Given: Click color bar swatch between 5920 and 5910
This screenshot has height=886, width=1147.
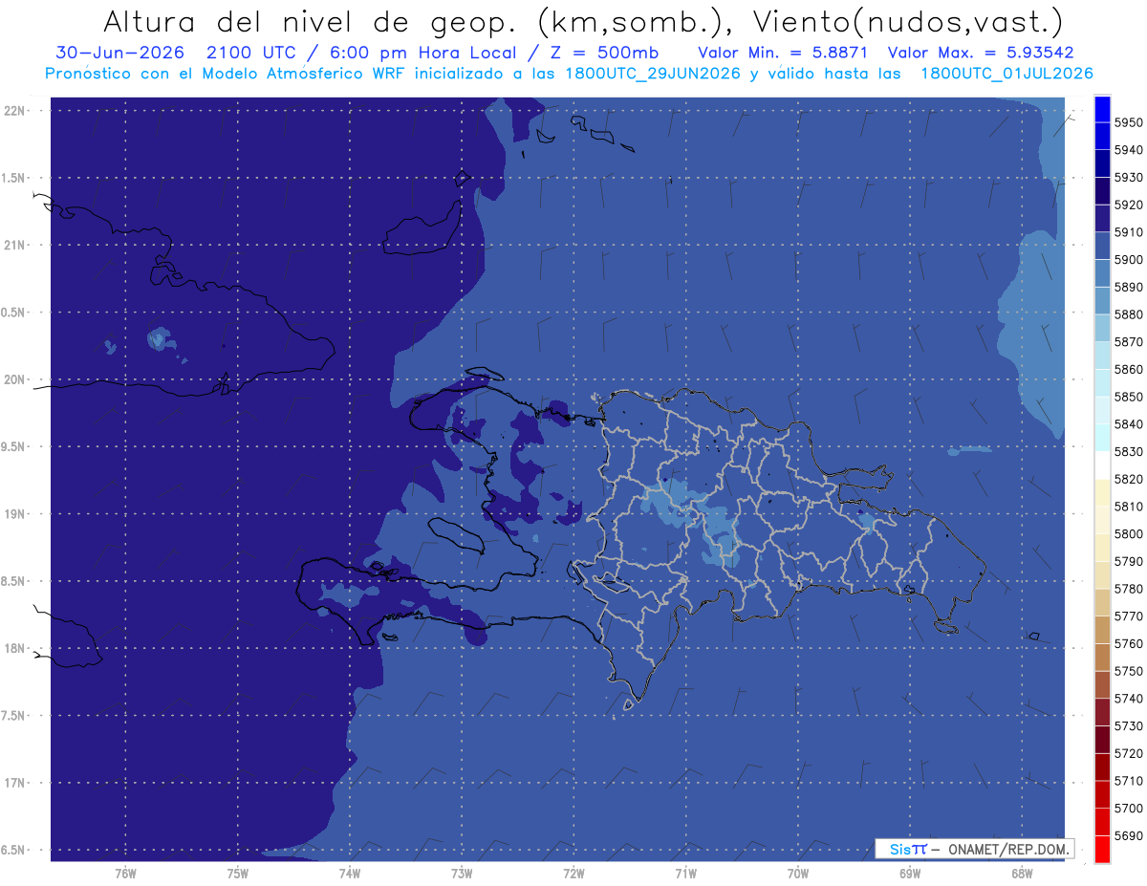Looking at the screenshot, I should point(1101,219).
